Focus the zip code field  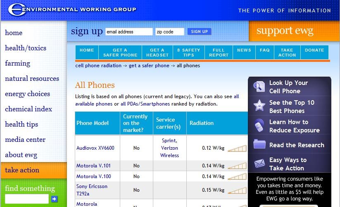(170, 32)
